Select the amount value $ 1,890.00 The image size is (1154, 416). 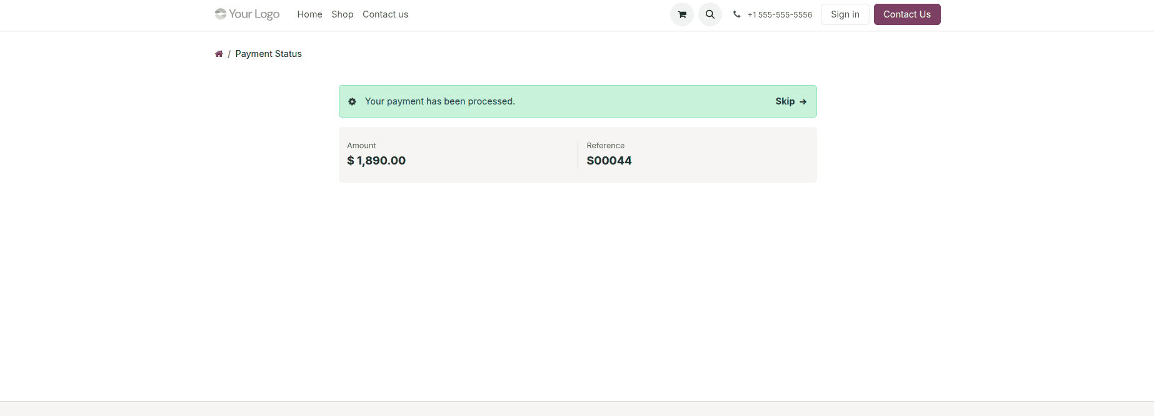pos(376,161)
